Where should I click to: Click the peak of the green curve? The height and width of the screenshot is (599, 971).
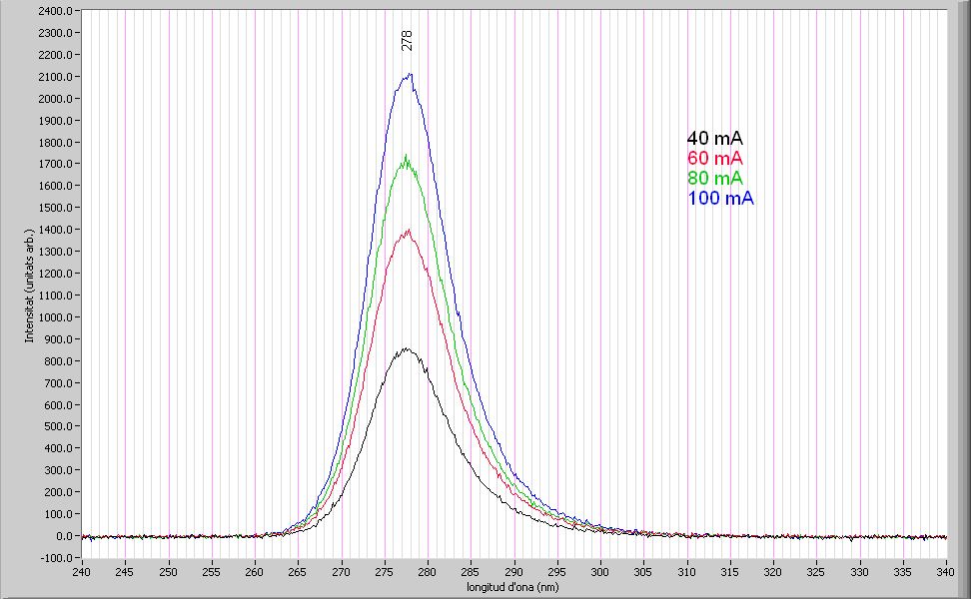(x=406, y=157)
